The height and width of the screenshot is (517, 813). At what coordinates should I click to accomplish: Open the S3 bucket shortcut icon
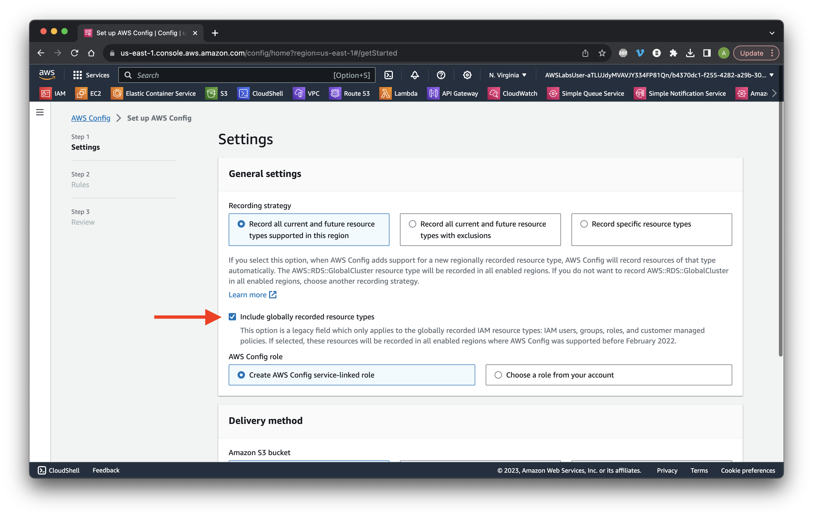click(x=211, y=94)
